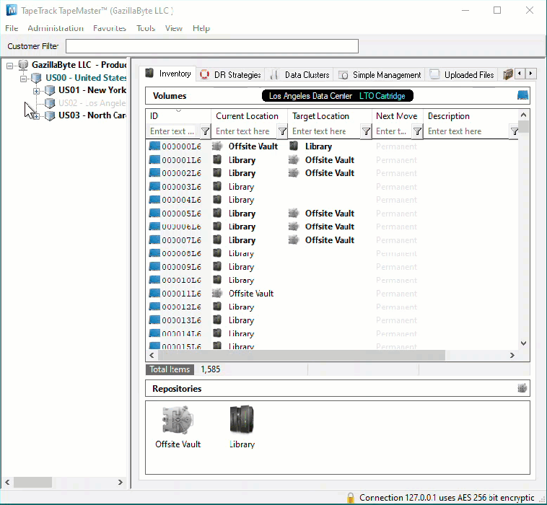Collapse the GazillaByte LLC tree node
The width and height of the screenshot is (547, 505).
(x=10, y=65)
